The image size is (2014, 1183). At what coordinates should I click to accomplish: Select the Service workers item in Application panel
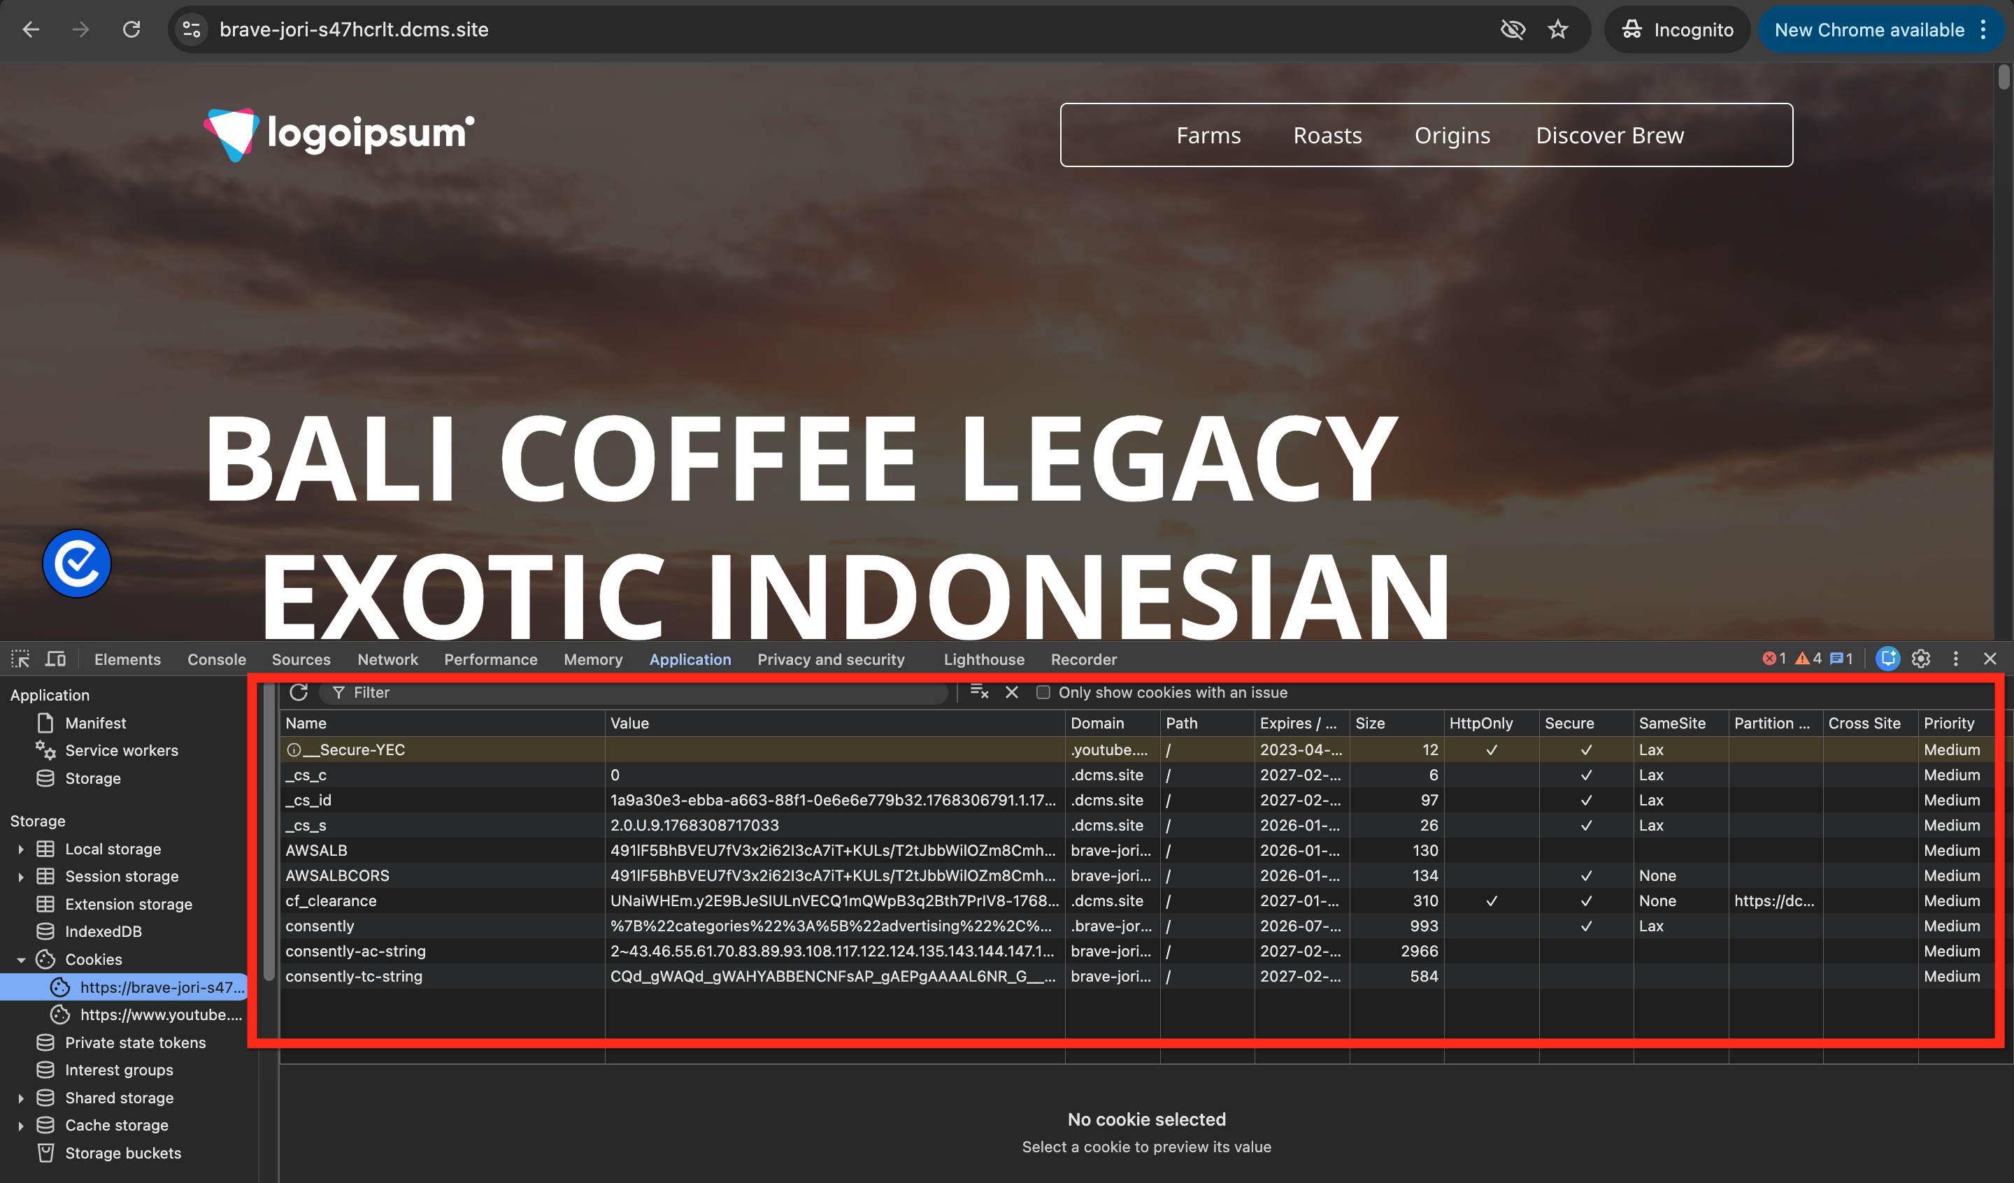pos(122,750)
